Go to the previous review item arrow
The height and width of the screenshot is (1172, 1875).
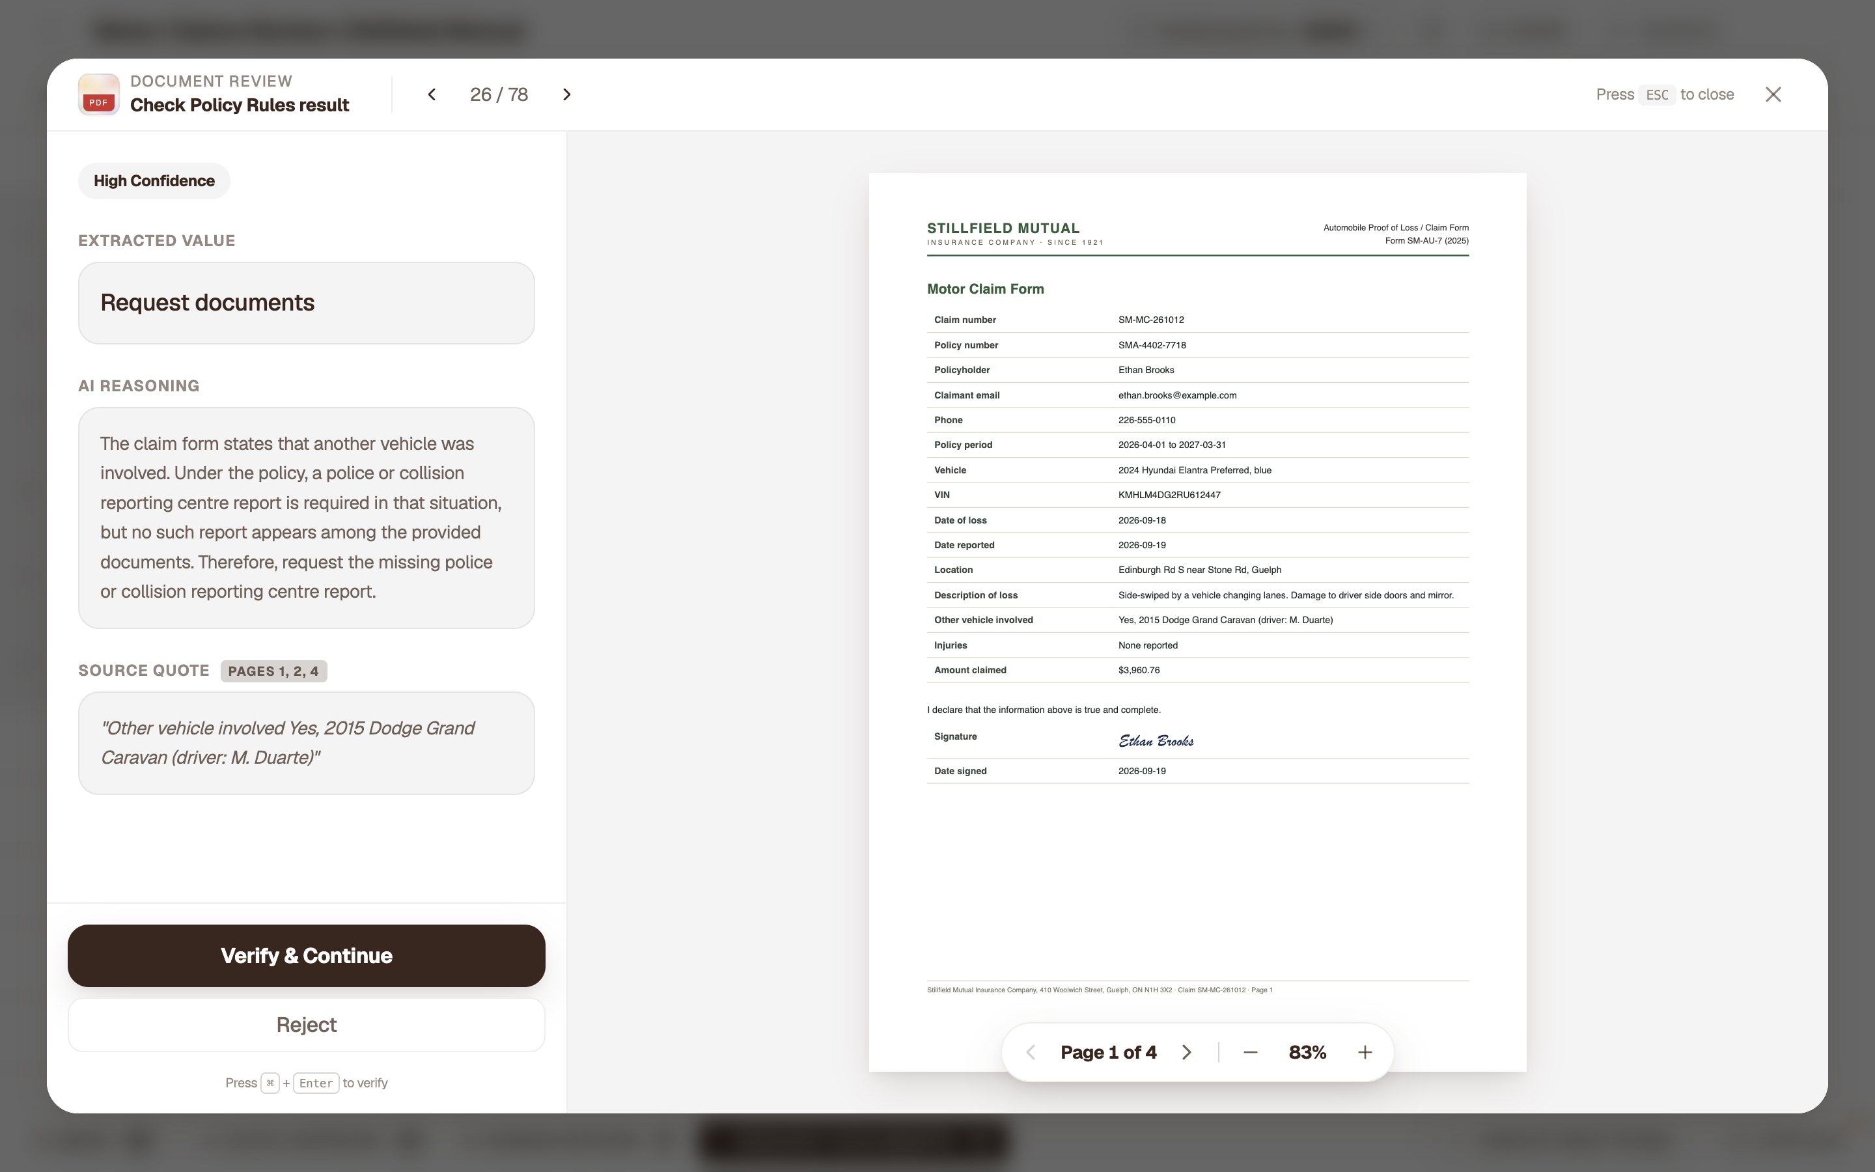click(432, 94)
